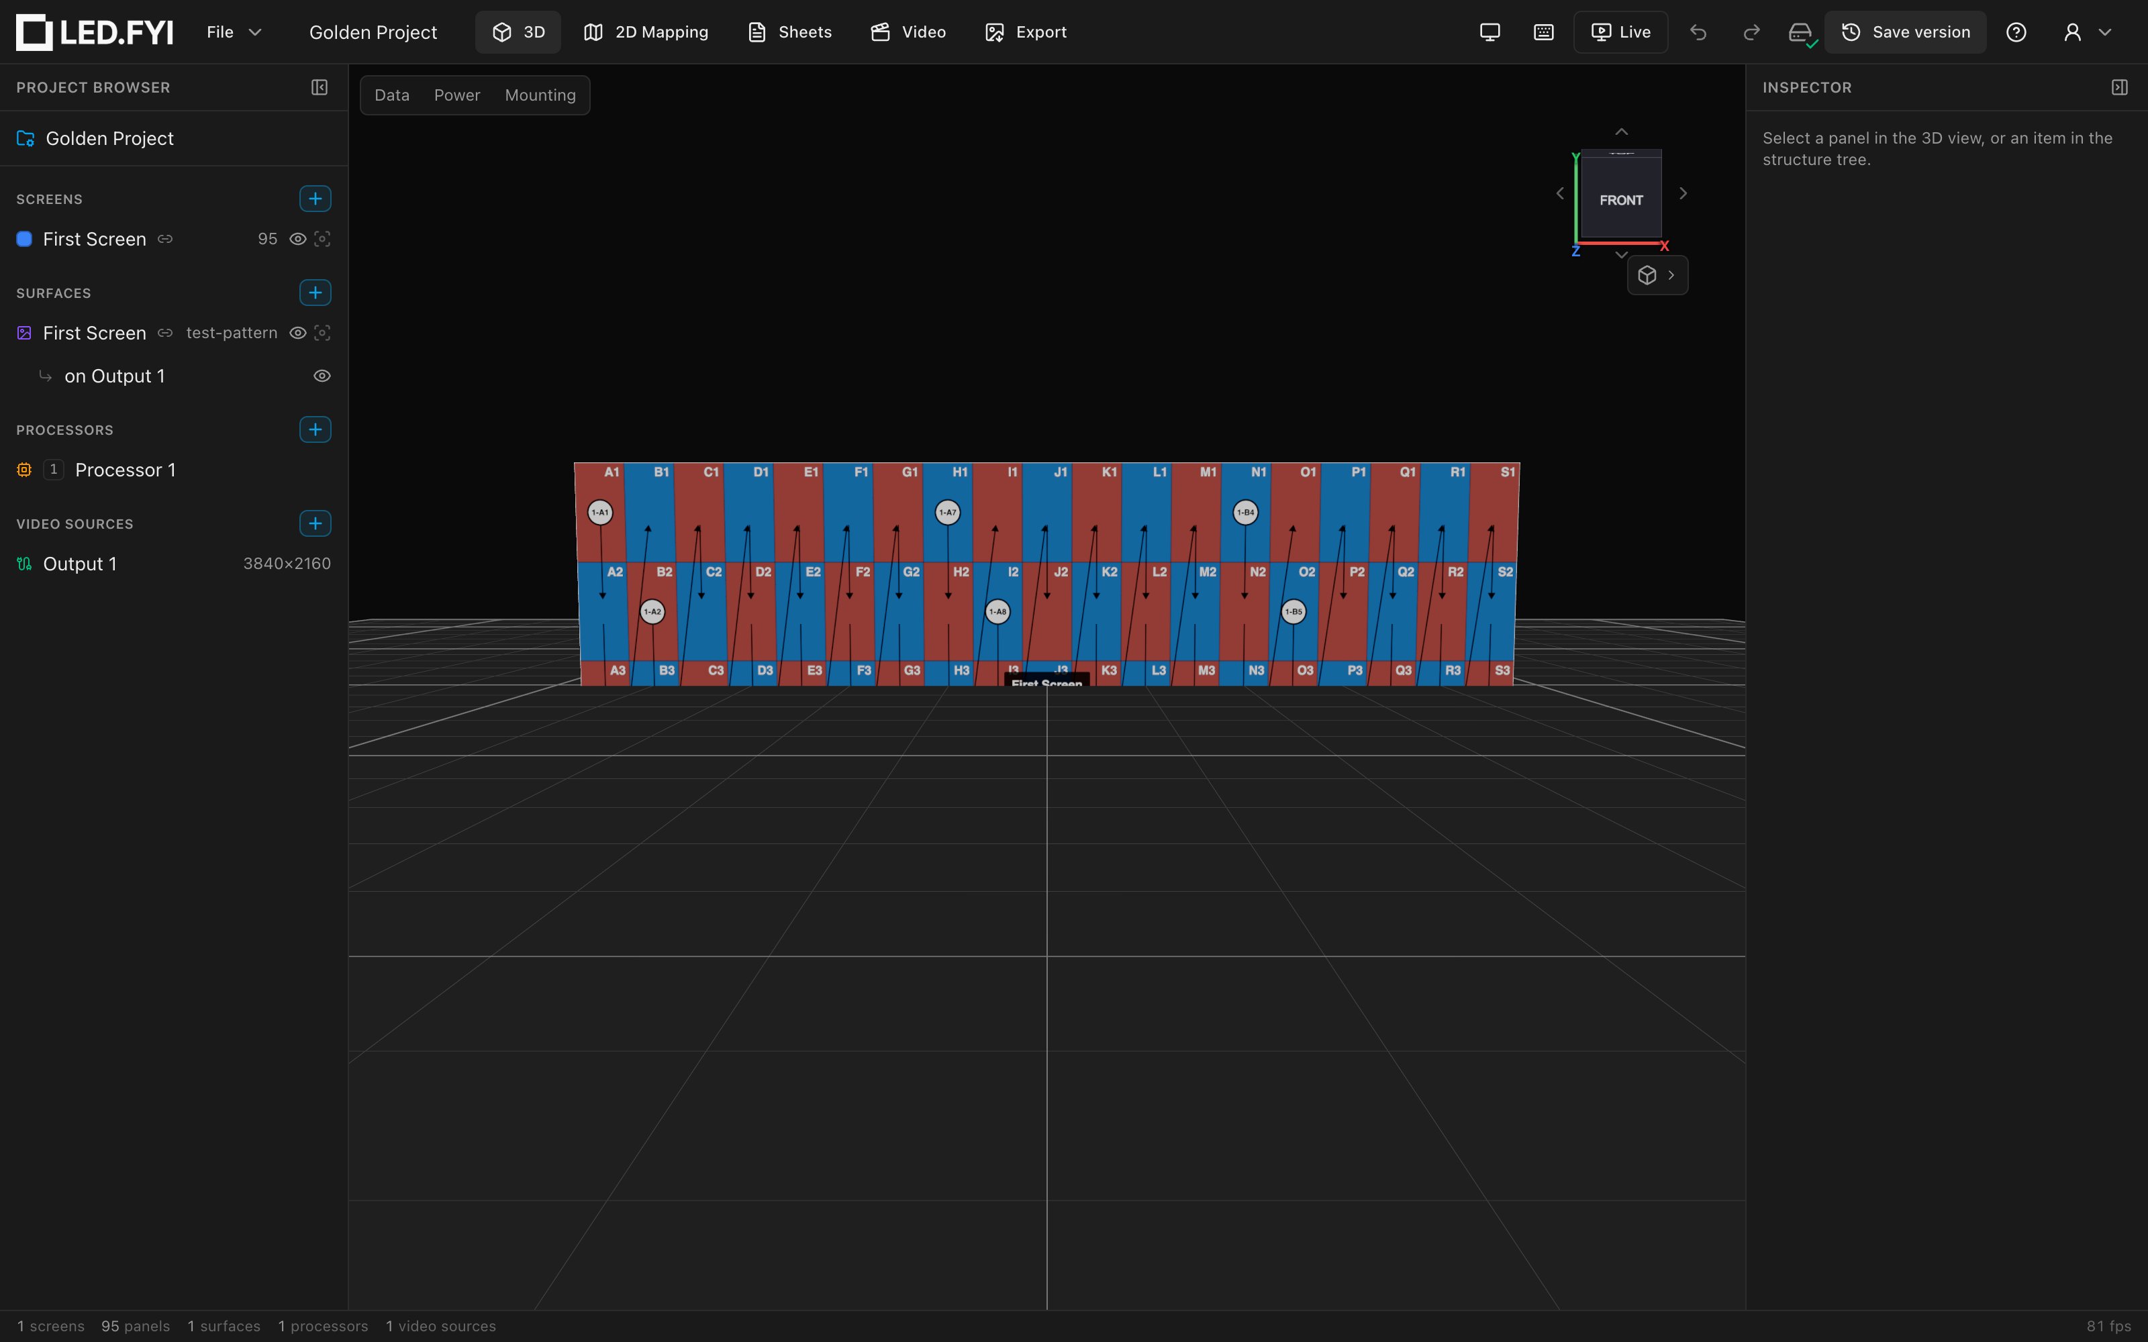Click the redo arrow
This screenshot has width=2148, height=1342.
(x=1751, y=32)
